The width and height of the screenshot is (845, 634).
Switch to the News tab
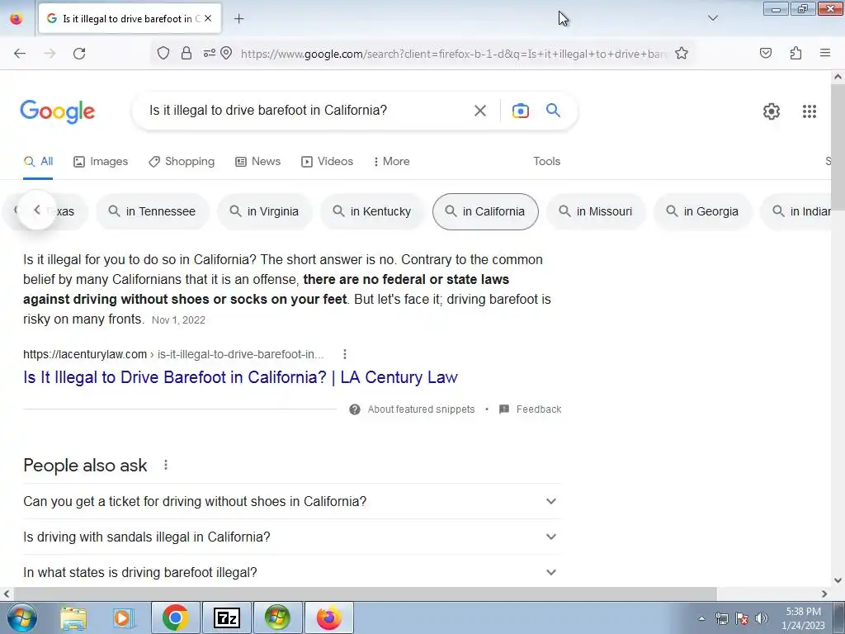(x=257, y=161)
